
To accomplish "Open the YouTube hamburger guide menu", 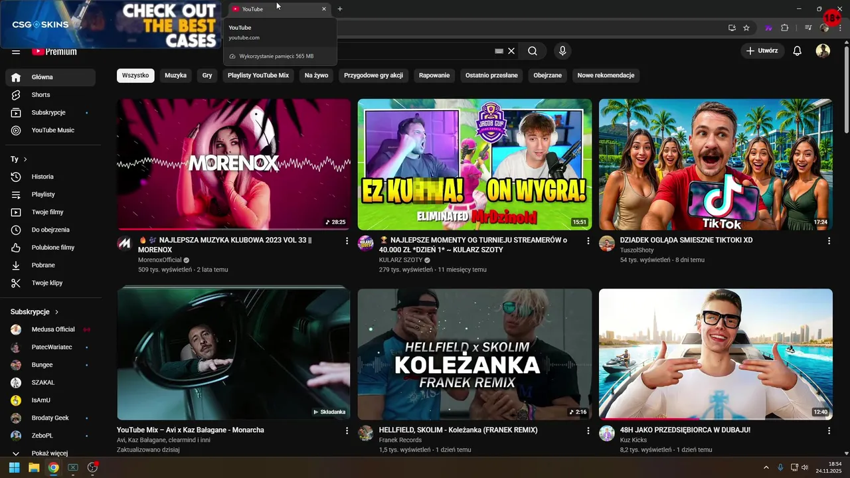I will 16,52.
